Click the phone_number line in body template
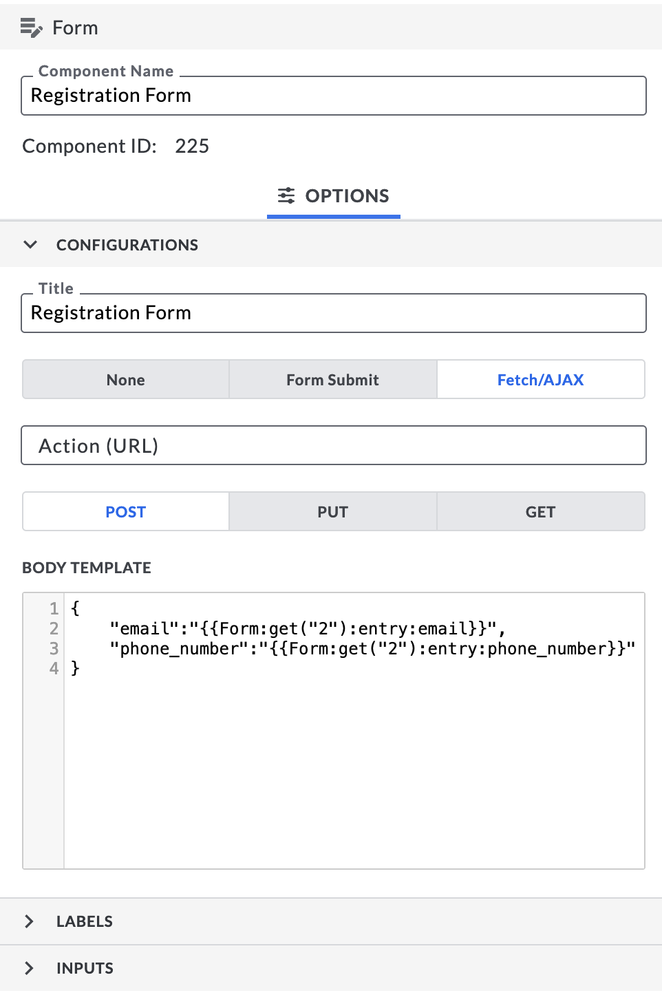Image resolution: width=662 pixels, height=1006 pixels. click(x=372, y=649)
